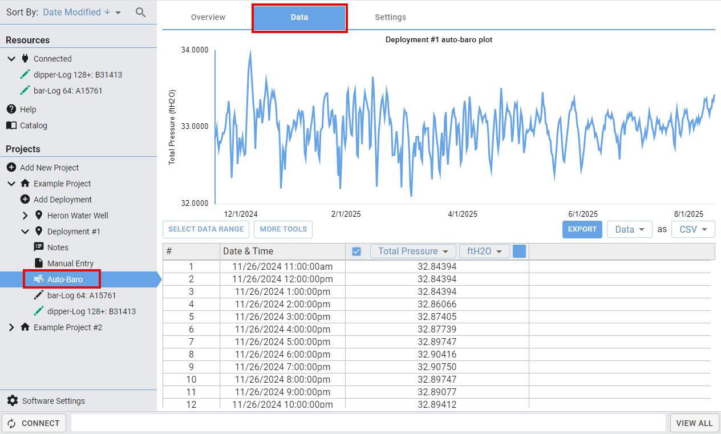Click the Add New Project plus icon
The height and width of the screenshot is (434, 721).
[x=11, y=168]
